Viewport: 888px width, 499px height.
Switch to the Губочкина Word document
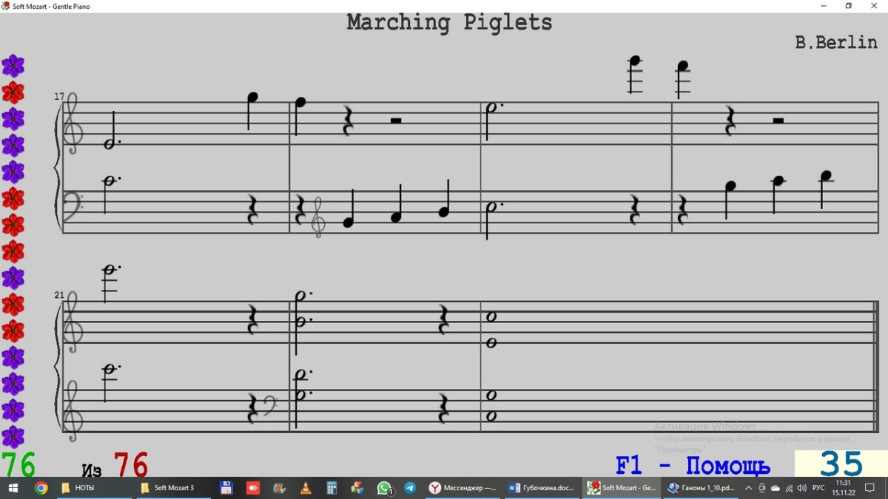click(542, 488)
